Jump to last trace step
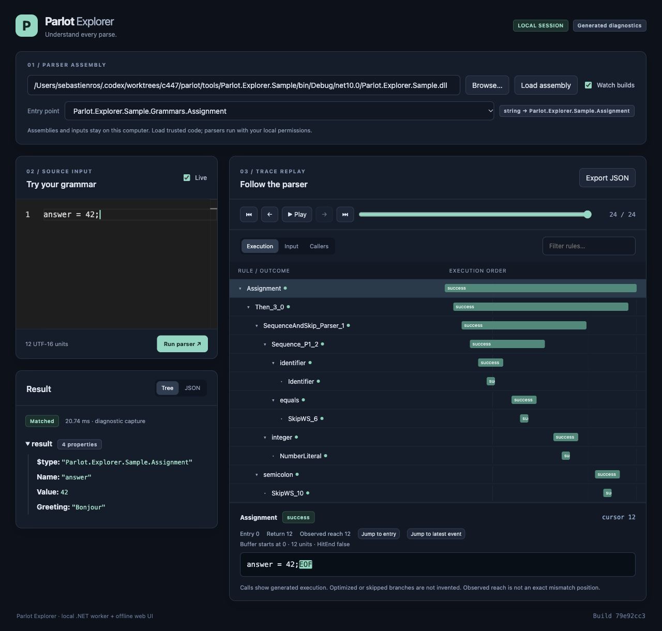Viewport: 662px width, 631px height. click(345, 214)
